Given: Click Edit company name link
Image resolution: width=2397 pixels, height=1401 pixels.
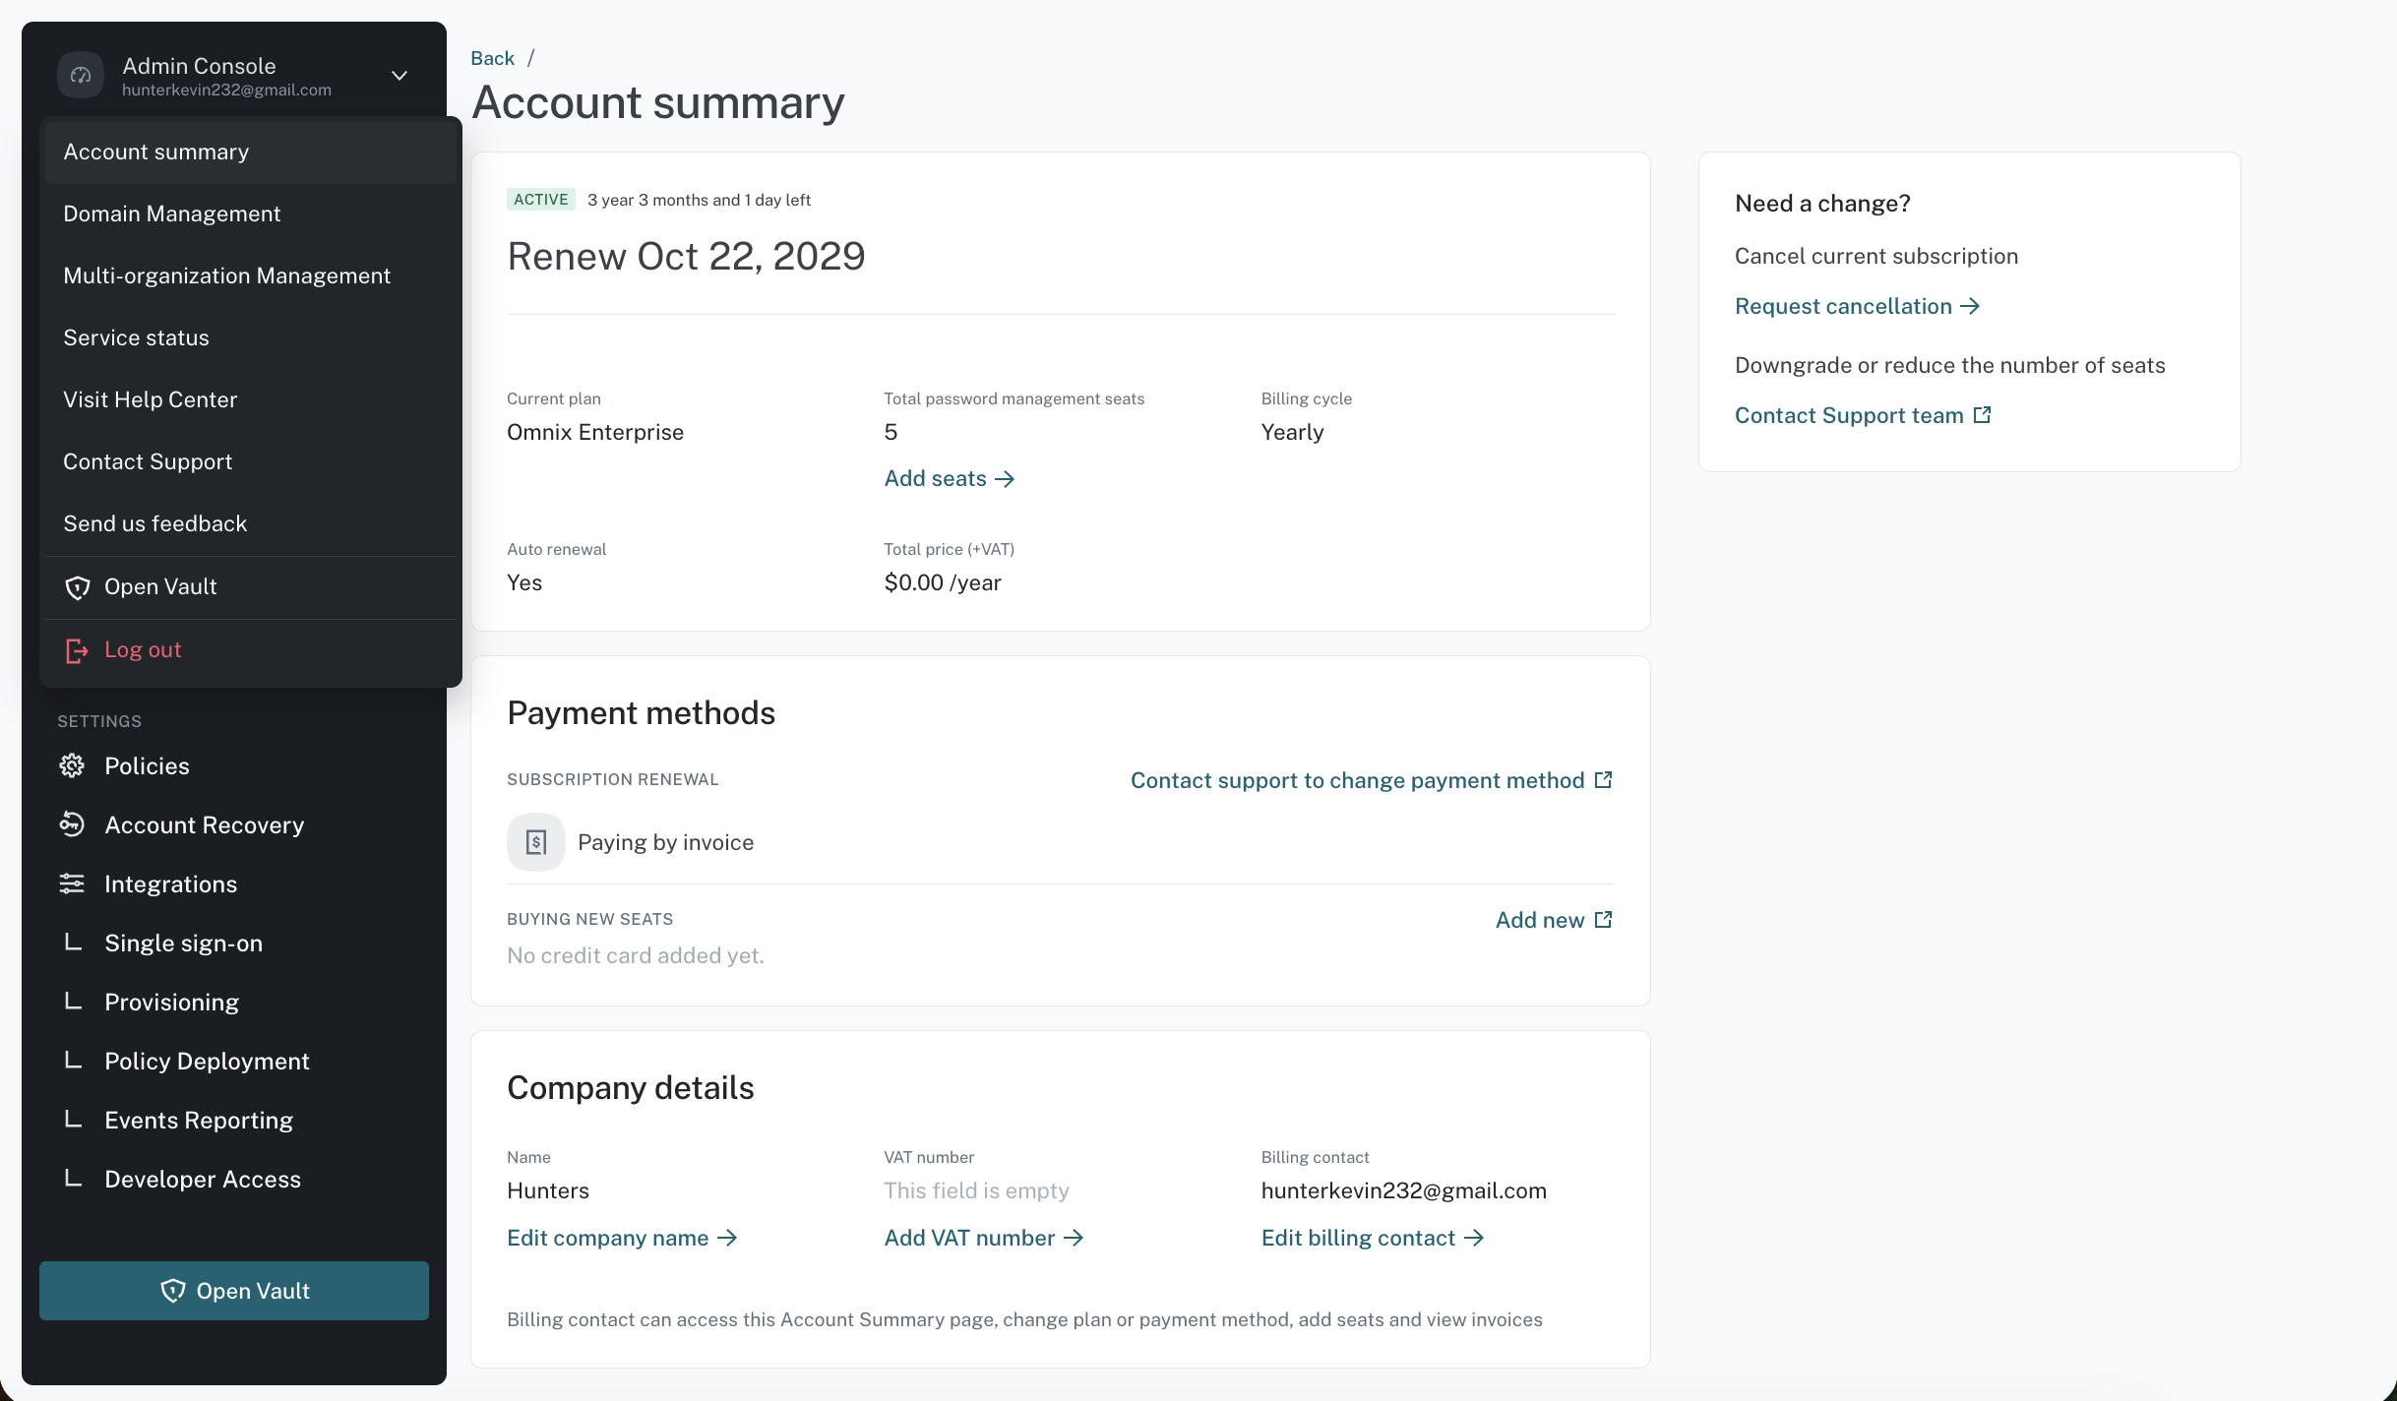Looking at the screenshot, I should pyautogui.click(x=622, y=1238).
